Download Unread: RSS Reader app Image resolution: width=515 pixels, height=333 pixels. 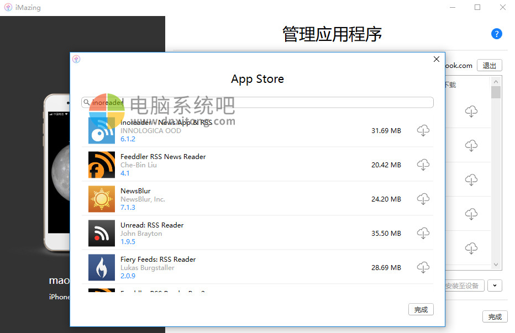423,233
